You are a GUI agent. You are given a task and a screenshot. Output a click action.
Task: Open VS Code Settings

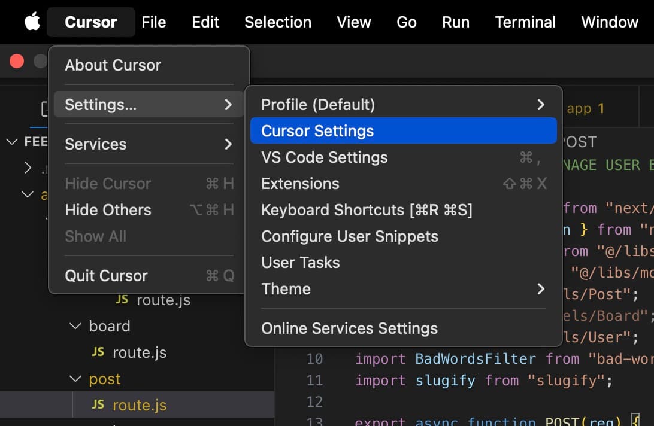click(x=403, y=157)
